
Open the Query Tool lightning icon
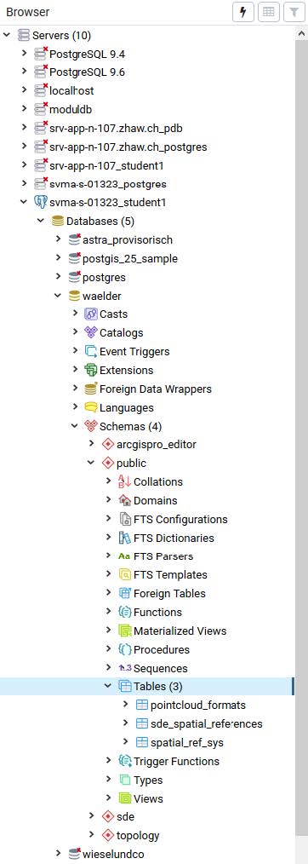243,12
